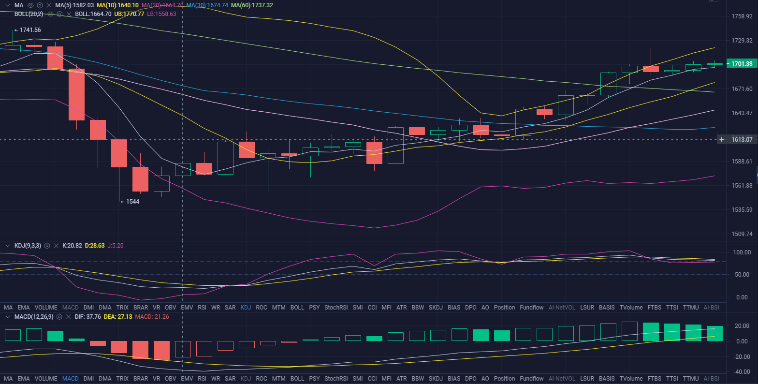Select TTSI tab in the bottom MACD panel row
This screenshot has width=758, height=384.
click(x=672, y=379)
